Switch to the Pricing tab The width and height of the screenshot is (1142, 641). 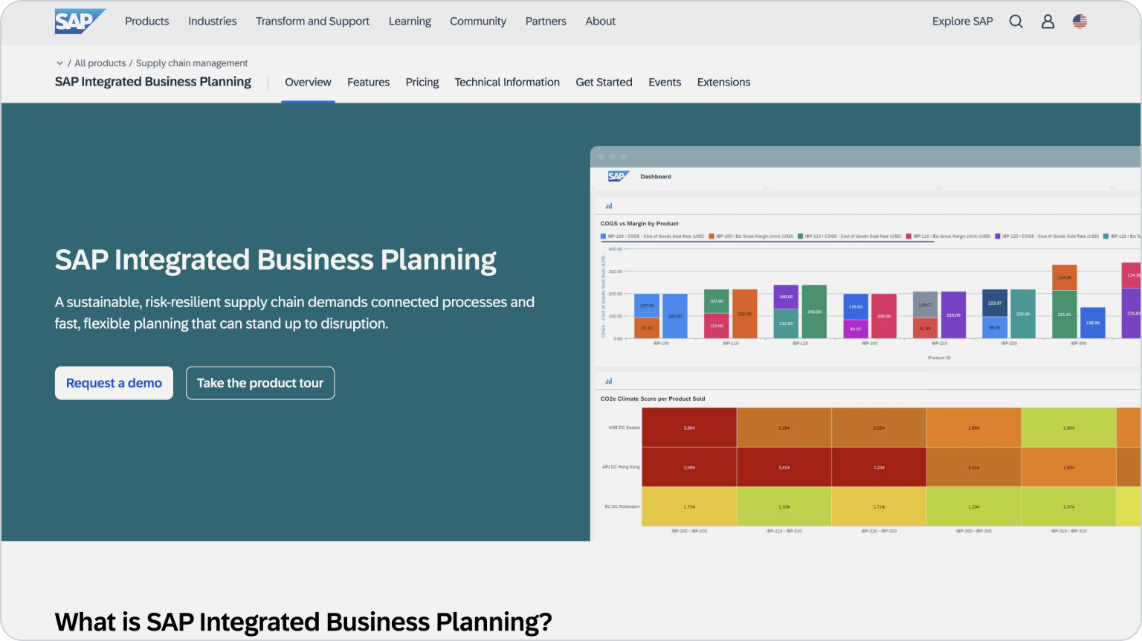(422, 82)
